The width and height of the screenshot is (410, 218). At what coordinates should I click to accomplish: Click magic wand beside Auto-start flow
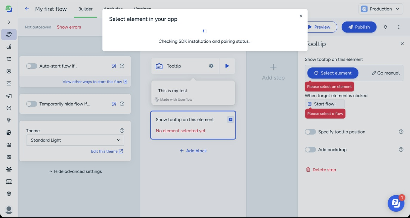point(114,66)
